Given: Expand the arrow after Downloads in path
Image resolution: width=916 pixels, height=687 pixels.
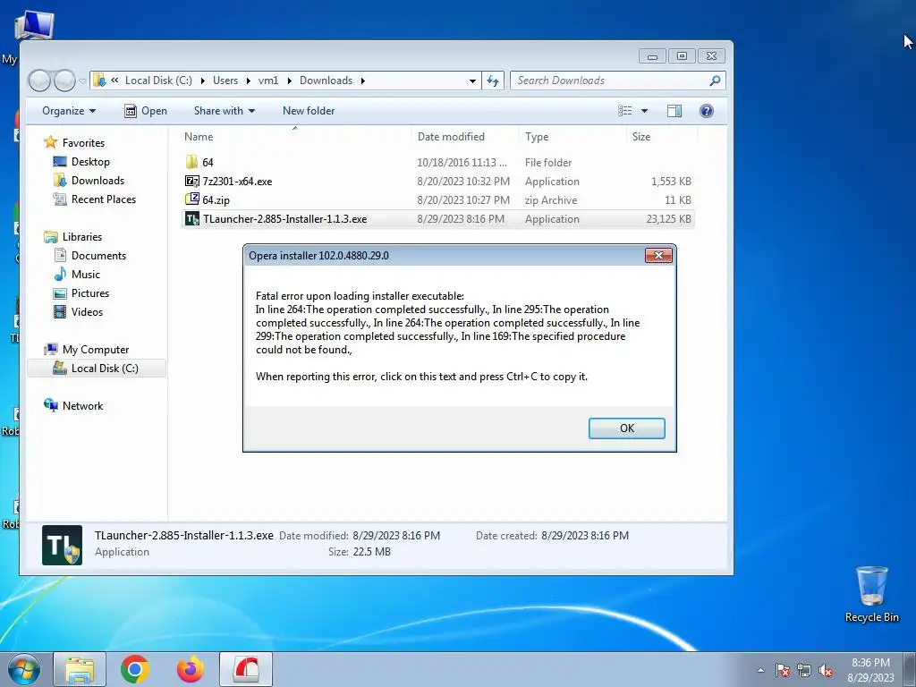Looking at the screenshot, I should pos(363,81).
